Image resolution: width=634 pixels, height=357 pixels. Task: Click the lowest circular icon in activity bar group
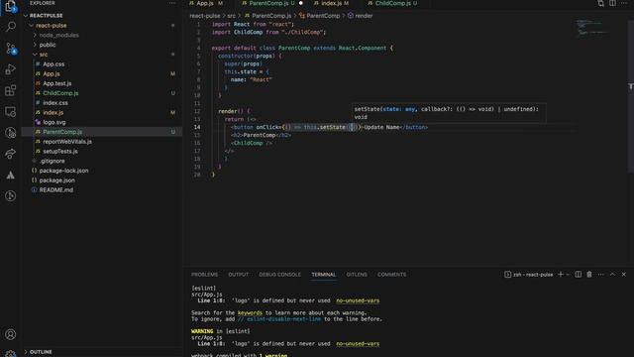11,196
